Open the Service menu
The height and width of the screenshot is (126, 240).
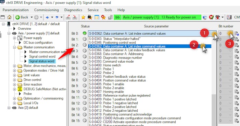[x=93, y=10]
